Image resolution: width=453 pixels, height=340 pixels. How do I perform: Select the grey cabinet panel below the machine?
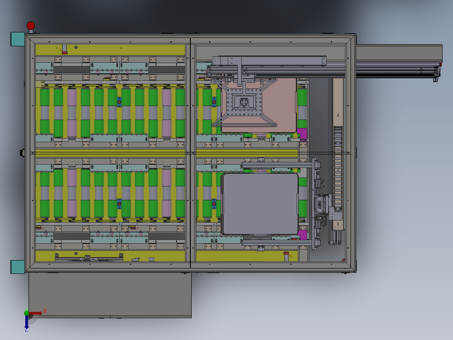click(110, 295)
